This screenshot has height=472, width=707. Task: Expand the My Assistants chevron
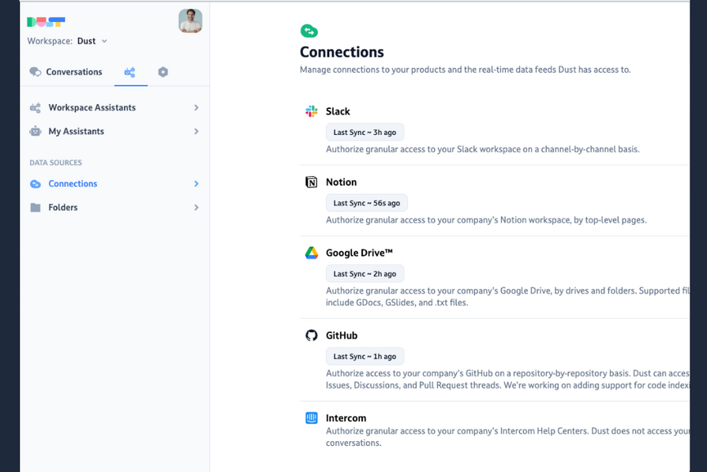click(x=196, y=131)
